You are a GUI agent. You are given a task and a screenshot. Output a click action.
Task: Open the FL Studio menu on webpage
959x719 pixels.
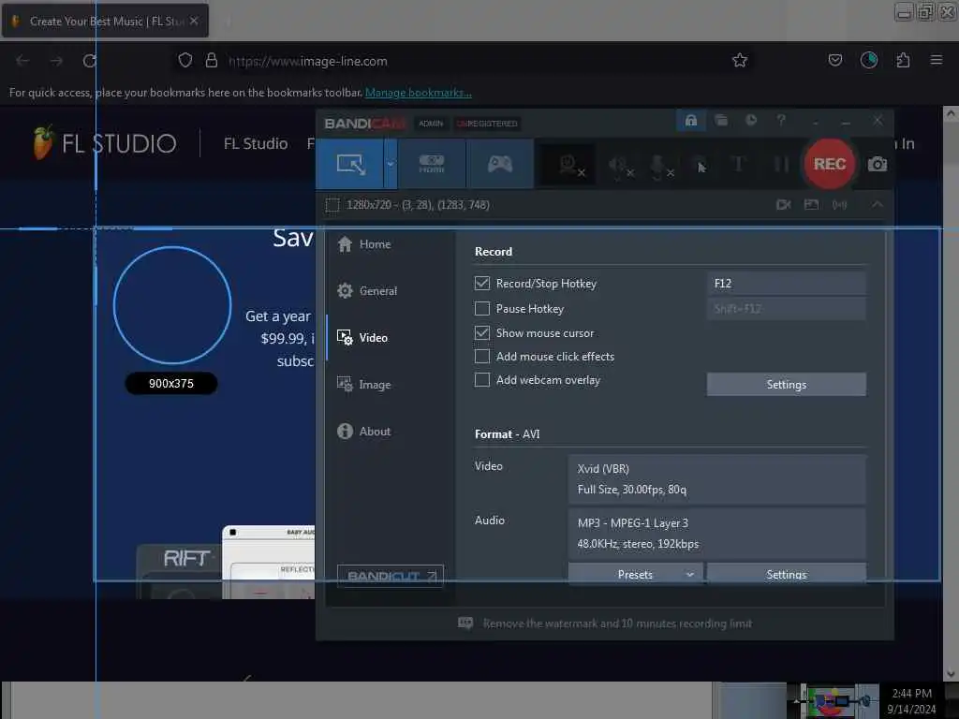coord(256,143)
